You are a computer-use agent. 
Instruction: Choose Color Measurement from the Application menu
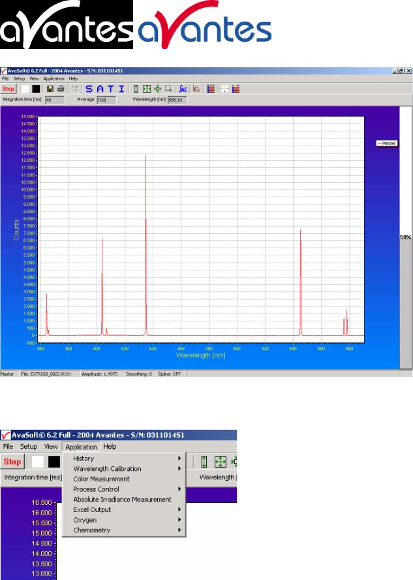tap(124, 479)
